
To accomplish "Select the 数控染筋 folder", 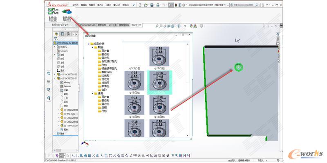I will point(105,72).
